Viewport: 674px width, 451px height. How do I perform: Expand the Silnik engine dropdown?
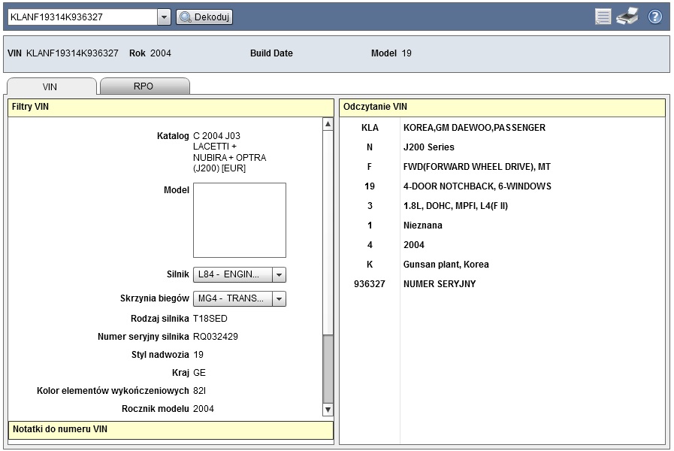coord(279,275)
